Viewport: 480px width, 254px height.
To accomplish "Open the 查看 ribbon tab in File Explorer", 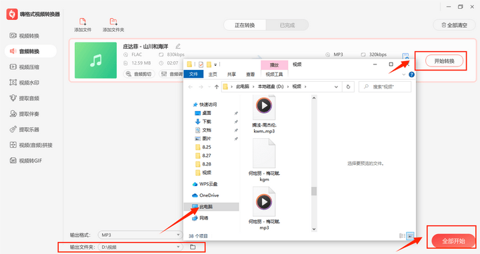I will click(251, 74).
